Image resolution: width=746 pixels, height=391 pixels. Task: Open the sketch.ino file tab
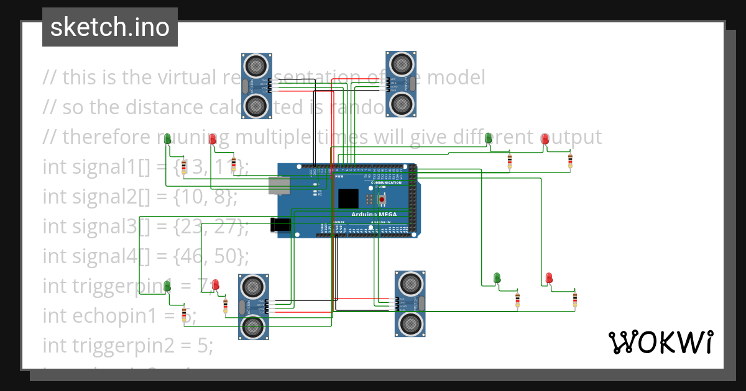click(x=109, y=27)
